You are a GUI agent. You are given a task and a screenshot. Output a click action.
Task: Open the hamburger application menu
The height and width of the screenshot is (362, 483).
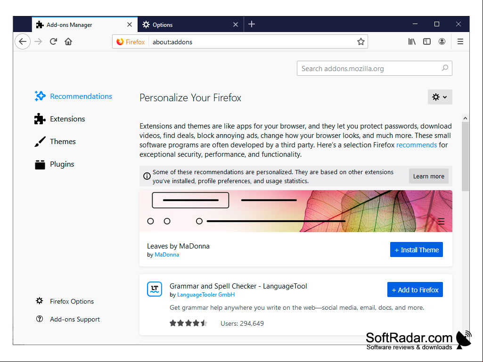[460, 41]
